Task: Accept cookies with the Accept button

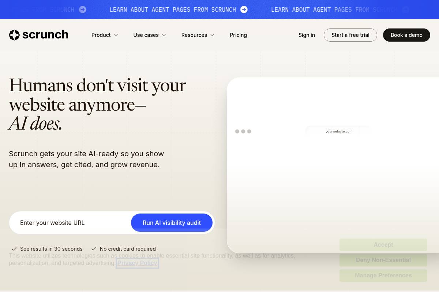Action: pyautogui.click(x=383, y=245)
